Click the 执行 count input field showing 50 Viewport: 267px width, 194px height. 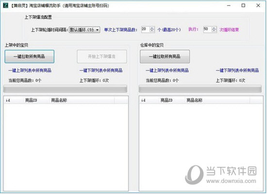coord(207,29)
